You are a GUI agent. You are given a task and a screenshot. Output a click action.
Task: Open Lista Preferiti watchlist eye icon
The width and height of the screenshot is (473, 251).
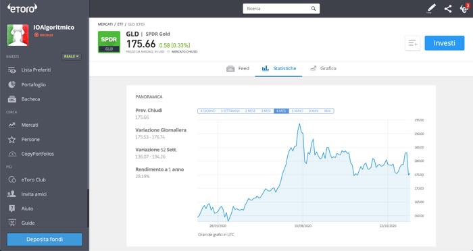[11, 70]
